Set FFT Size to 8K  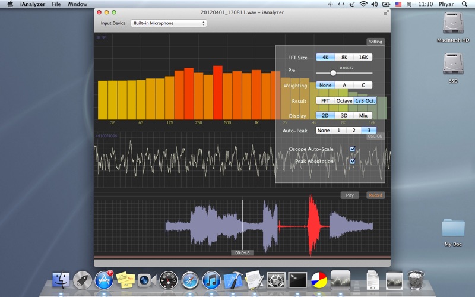[x=344, y=57]
